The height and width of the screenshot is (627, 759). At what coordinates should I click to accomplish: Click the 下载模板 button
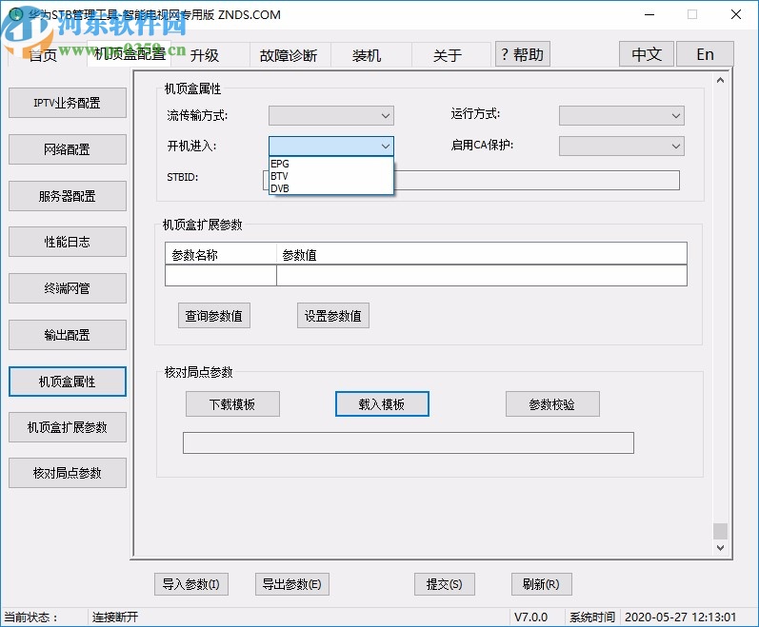coord(232,404)
